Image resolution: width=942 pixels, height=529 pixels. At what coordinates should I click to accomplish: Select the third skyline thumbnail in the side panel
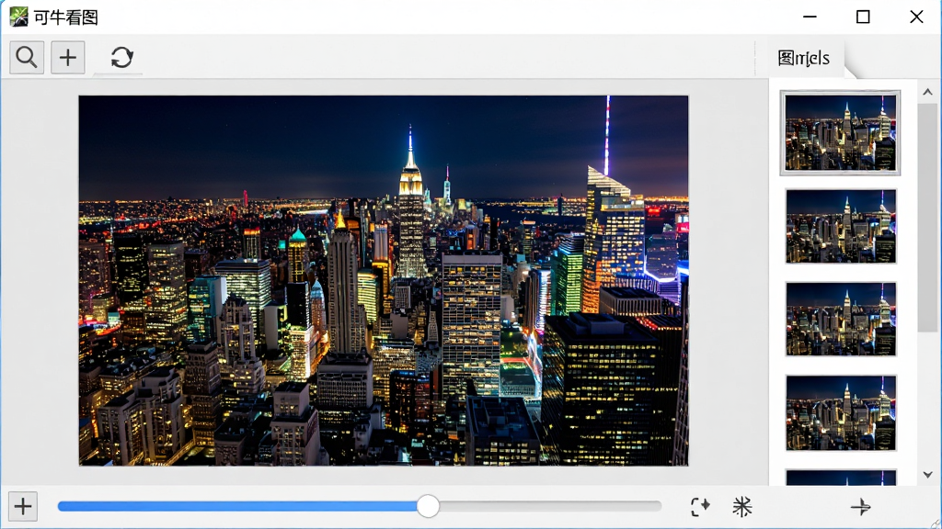(841, 319)
